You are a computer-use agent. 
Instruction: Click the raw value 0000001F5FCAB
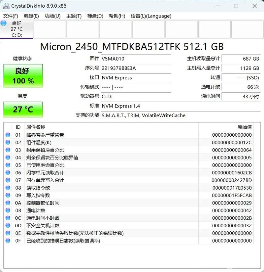pos(232,195)
